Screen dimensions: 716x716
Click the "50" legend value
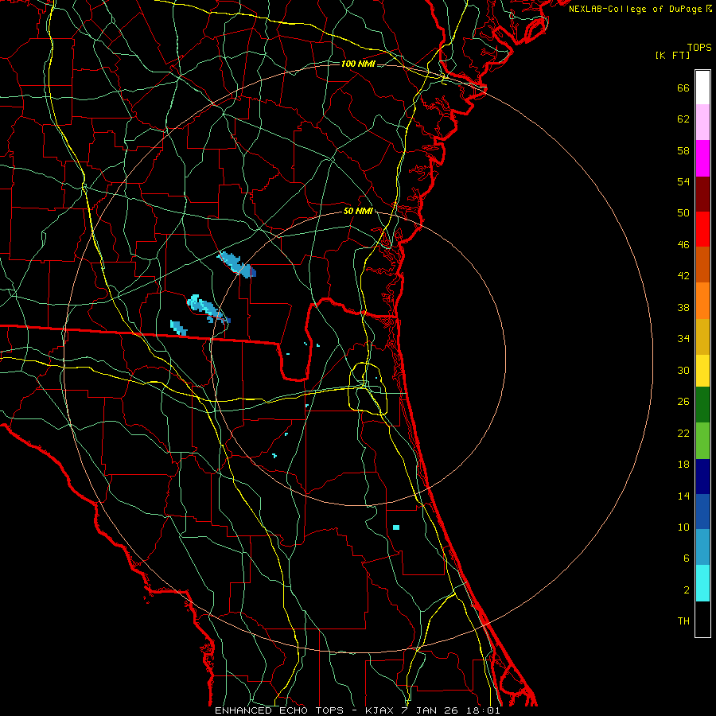683,213
